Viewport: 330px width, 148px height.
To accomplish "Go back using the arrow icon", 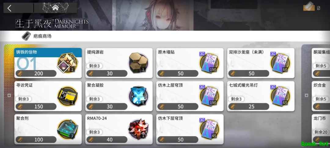I will pos(9,8).
